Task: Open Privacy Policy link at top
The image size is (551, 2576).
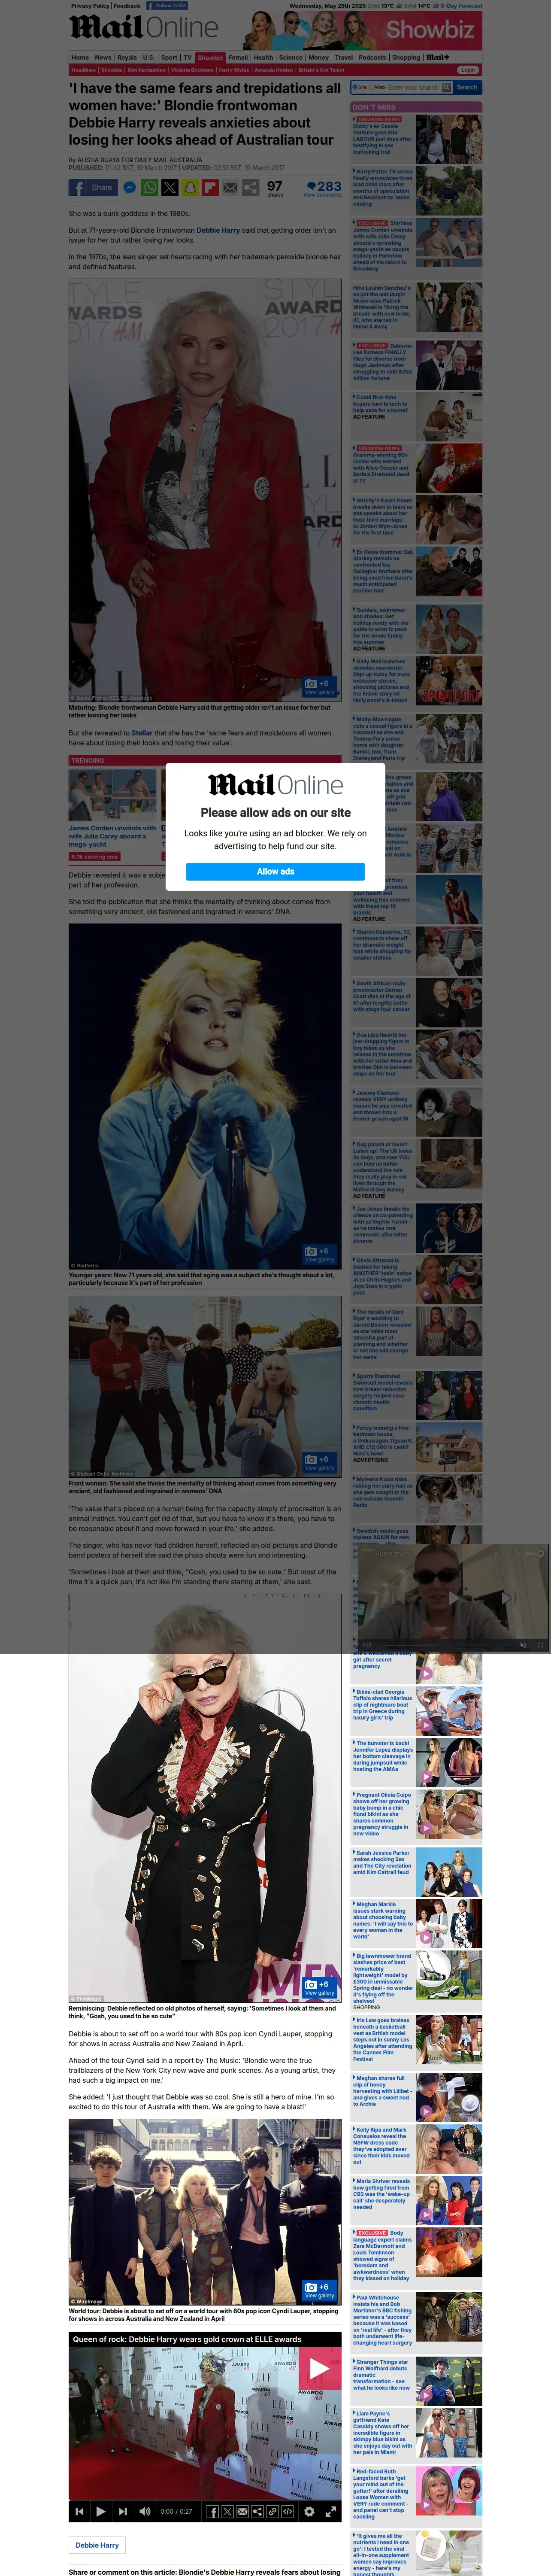Action: tap(90, 5)
